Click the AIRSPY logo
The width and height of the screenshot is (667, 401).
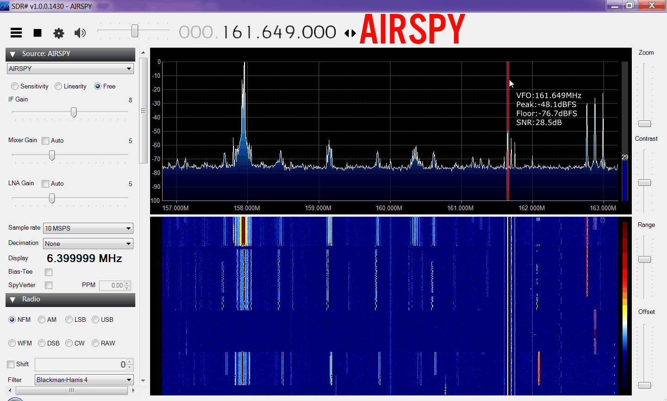[x=412, y=30]
